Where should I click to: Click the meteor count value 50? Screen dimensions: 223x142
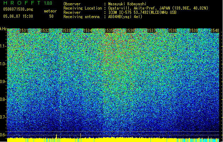point(51,16)
